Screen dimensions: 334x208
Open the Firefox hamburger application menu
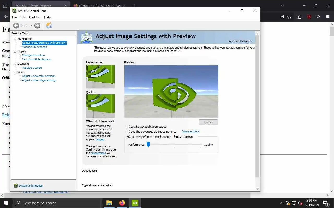click(x=328, y=17)
